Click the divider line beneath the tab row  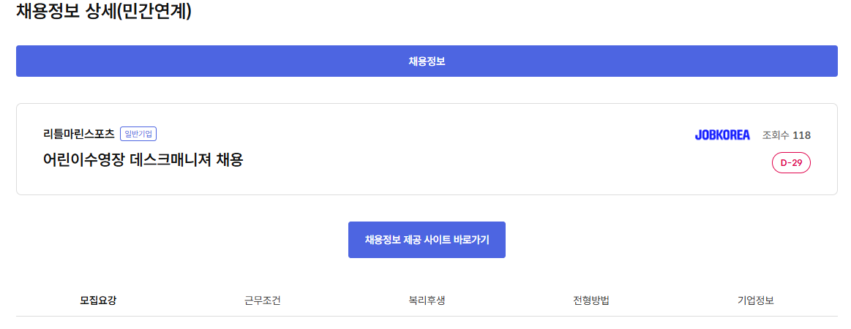click(x=427, y=316)
